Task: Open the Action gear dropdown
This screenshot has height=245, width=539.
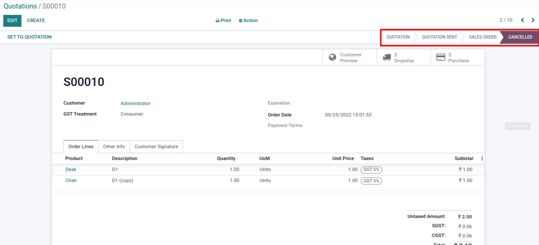Action: point(248,20)
